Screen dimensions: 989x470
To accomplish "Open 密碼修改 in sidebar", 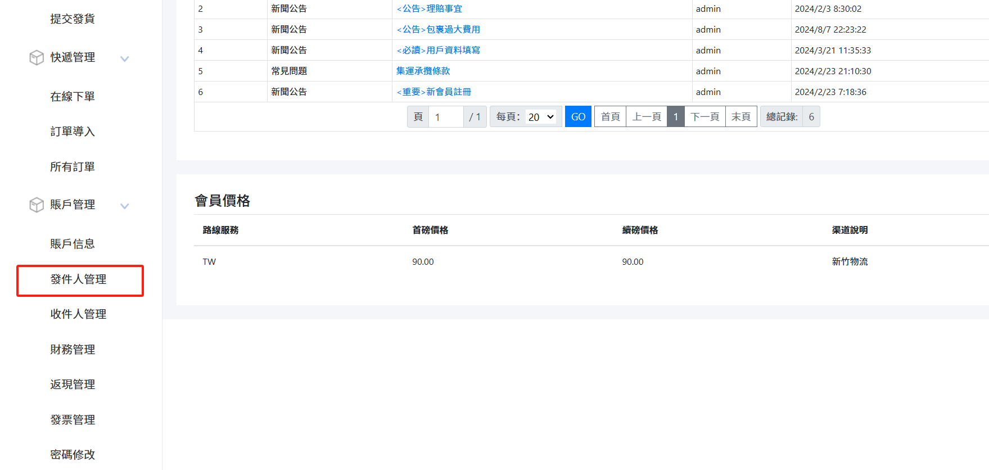I will click(73, 455).
